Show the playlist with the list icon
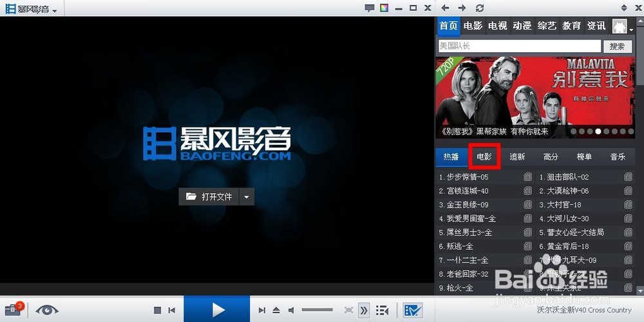This screenshot has width=644, height=322. point(382,310)
